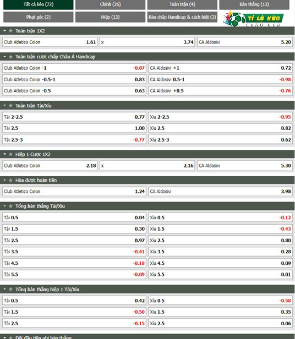Select Club Atletico Colon -0.5 at 0.63
Image resolution: width=295 pixels, height=339 pixels.
(x=74, y=91)
